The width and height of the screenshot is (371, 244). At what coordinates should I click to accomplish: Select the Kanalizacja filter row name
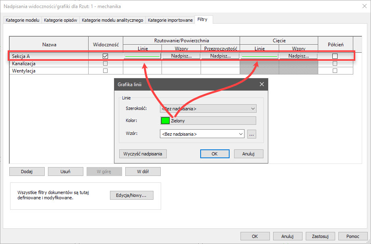[x=24, y=64]
